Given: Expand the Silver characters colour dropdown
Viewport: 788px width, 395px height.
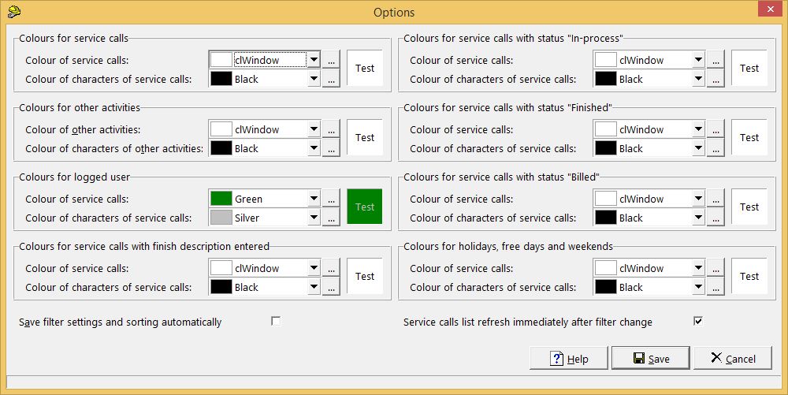Looking at the screenshot, I should (314, 218).
